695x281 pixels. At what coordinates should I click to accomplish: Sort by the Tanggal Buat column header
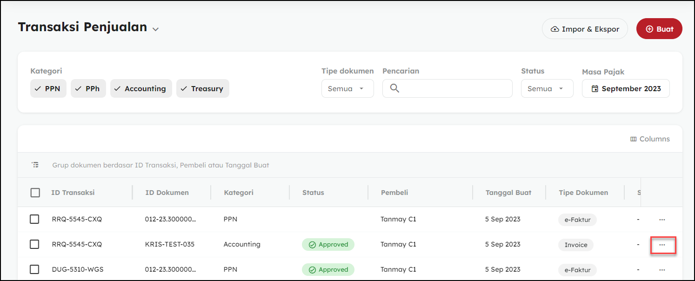click(508, 193)
